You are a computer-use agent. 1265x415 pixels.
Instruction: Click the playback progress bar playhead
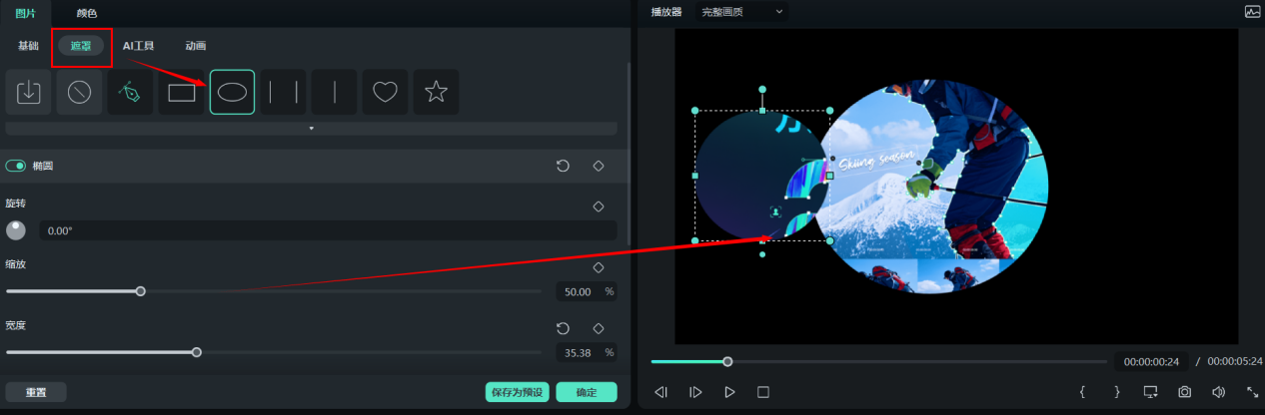click(x=727, y=361)
